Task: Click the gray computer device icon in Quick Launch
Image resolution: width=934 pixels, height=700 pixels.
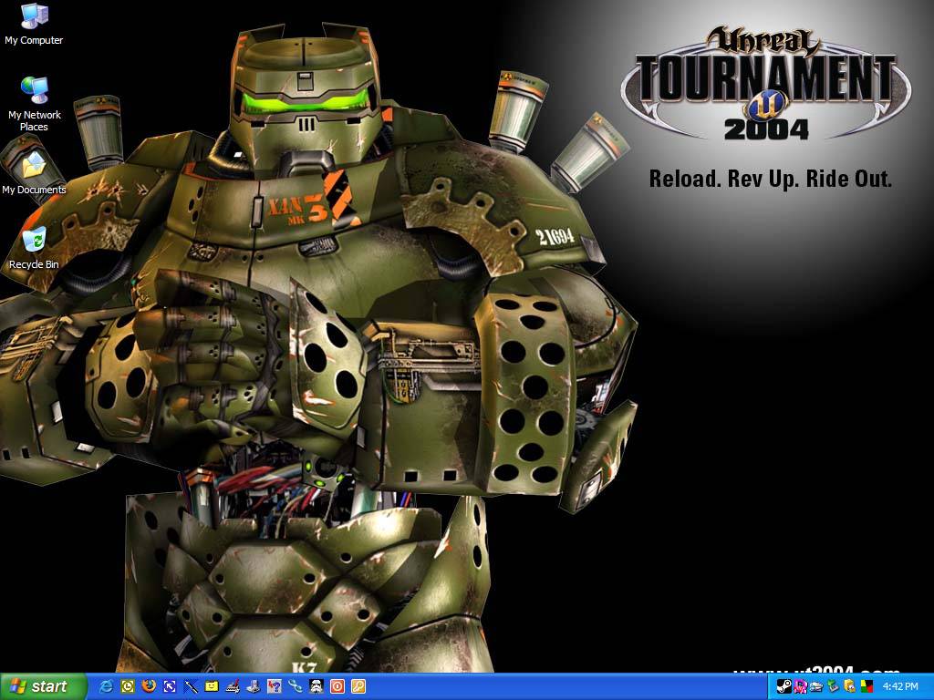Action: 254,686
